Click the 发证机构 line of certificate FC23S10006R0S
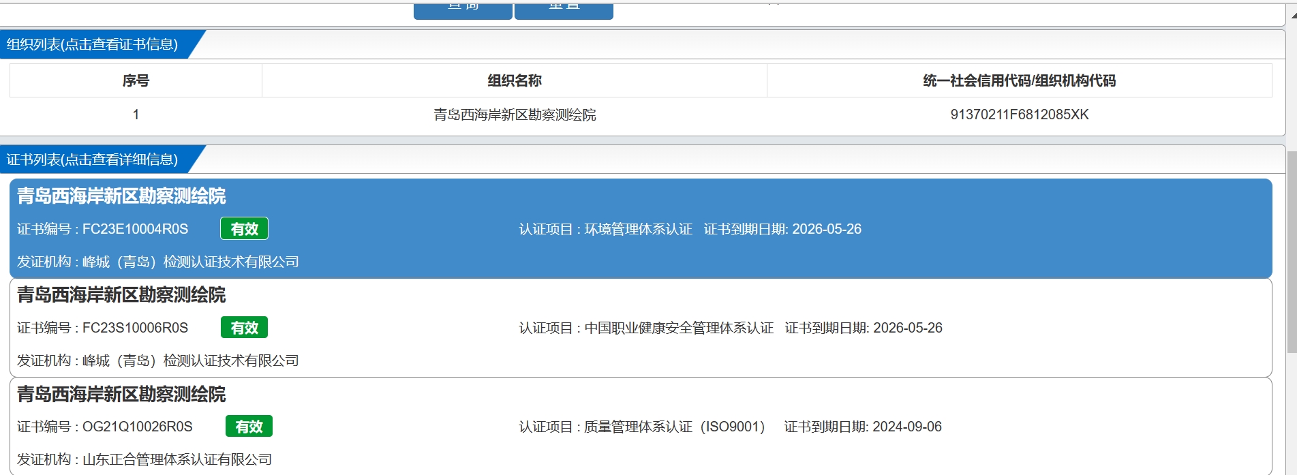The height and width of the screenshot is (475, 1297). (x=158, y=361)
